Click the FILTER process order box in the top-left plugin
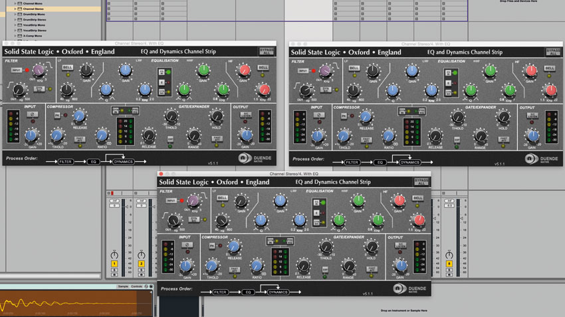The height and width of the screenshot is (317, 565). point(65,161)
